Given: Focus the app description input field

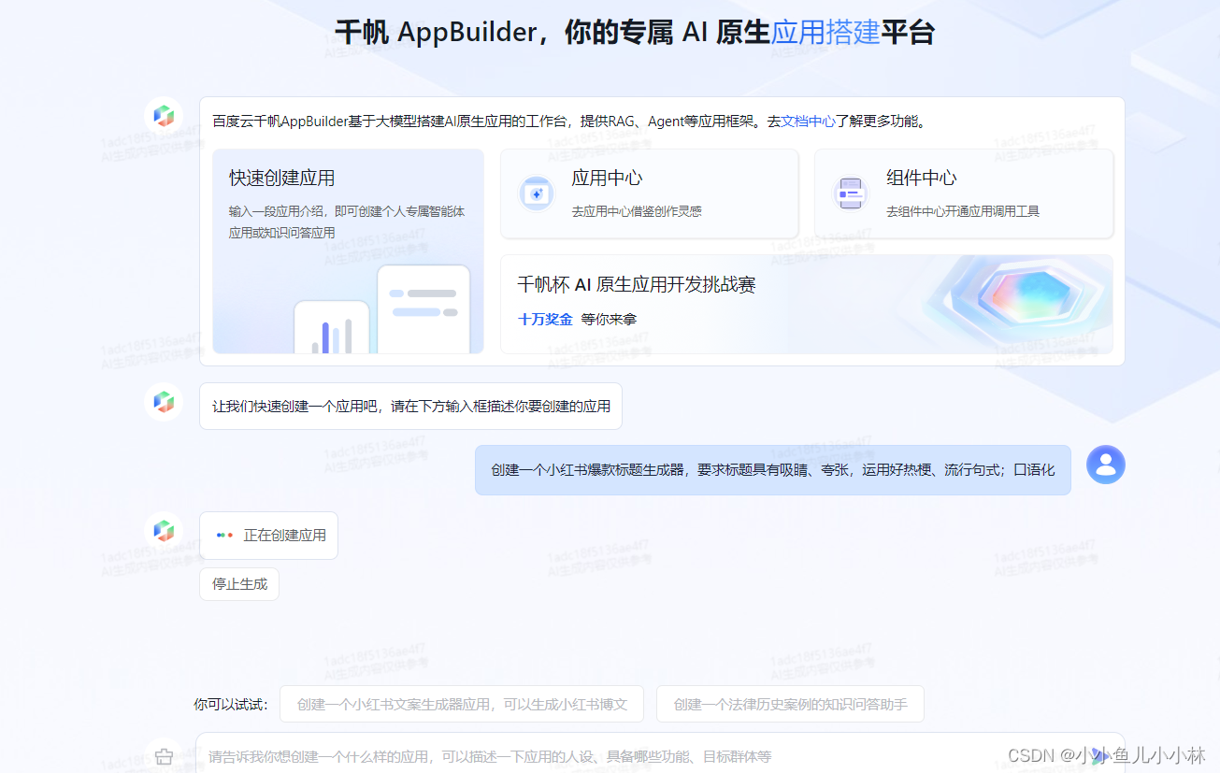Looking at the screenshot, I should click(660, 755).
